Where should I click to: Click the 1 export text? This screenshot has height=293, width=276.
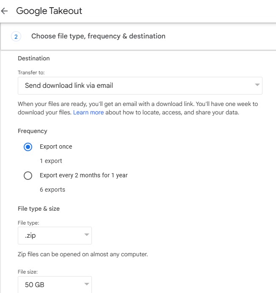click(51, 161)
